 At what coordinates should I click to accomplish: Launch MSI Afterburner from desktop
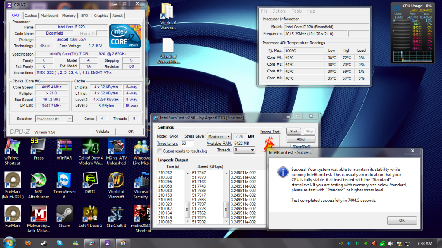(38, 180)
